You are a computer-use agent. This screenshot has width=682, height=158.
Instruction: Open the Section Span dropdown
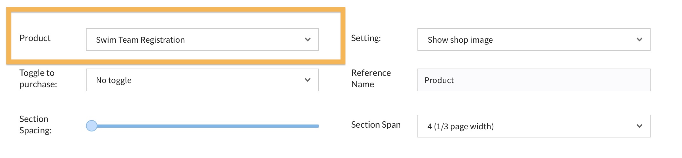(x=534, y=126)
